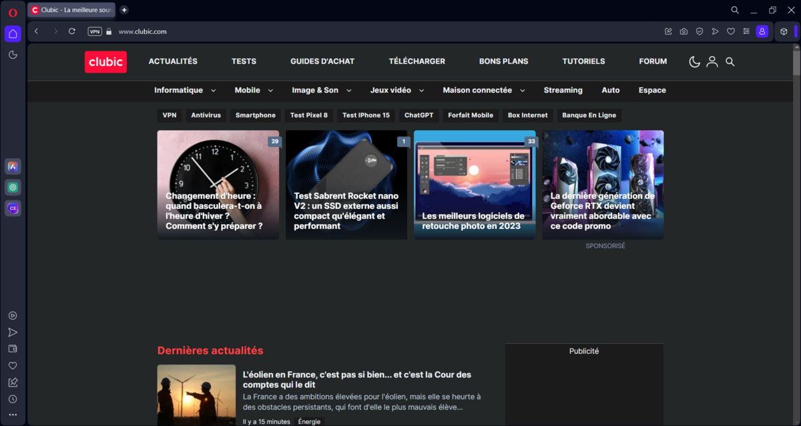Open the extensions cube icon
The height and width of the screenshot is (426, 801).
pyautogui.click(x=784, y=31)
